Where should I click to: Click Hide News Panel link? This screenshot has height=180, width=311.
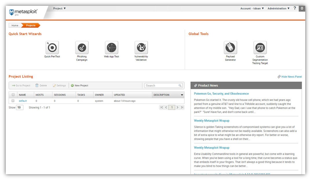point(290,77)
